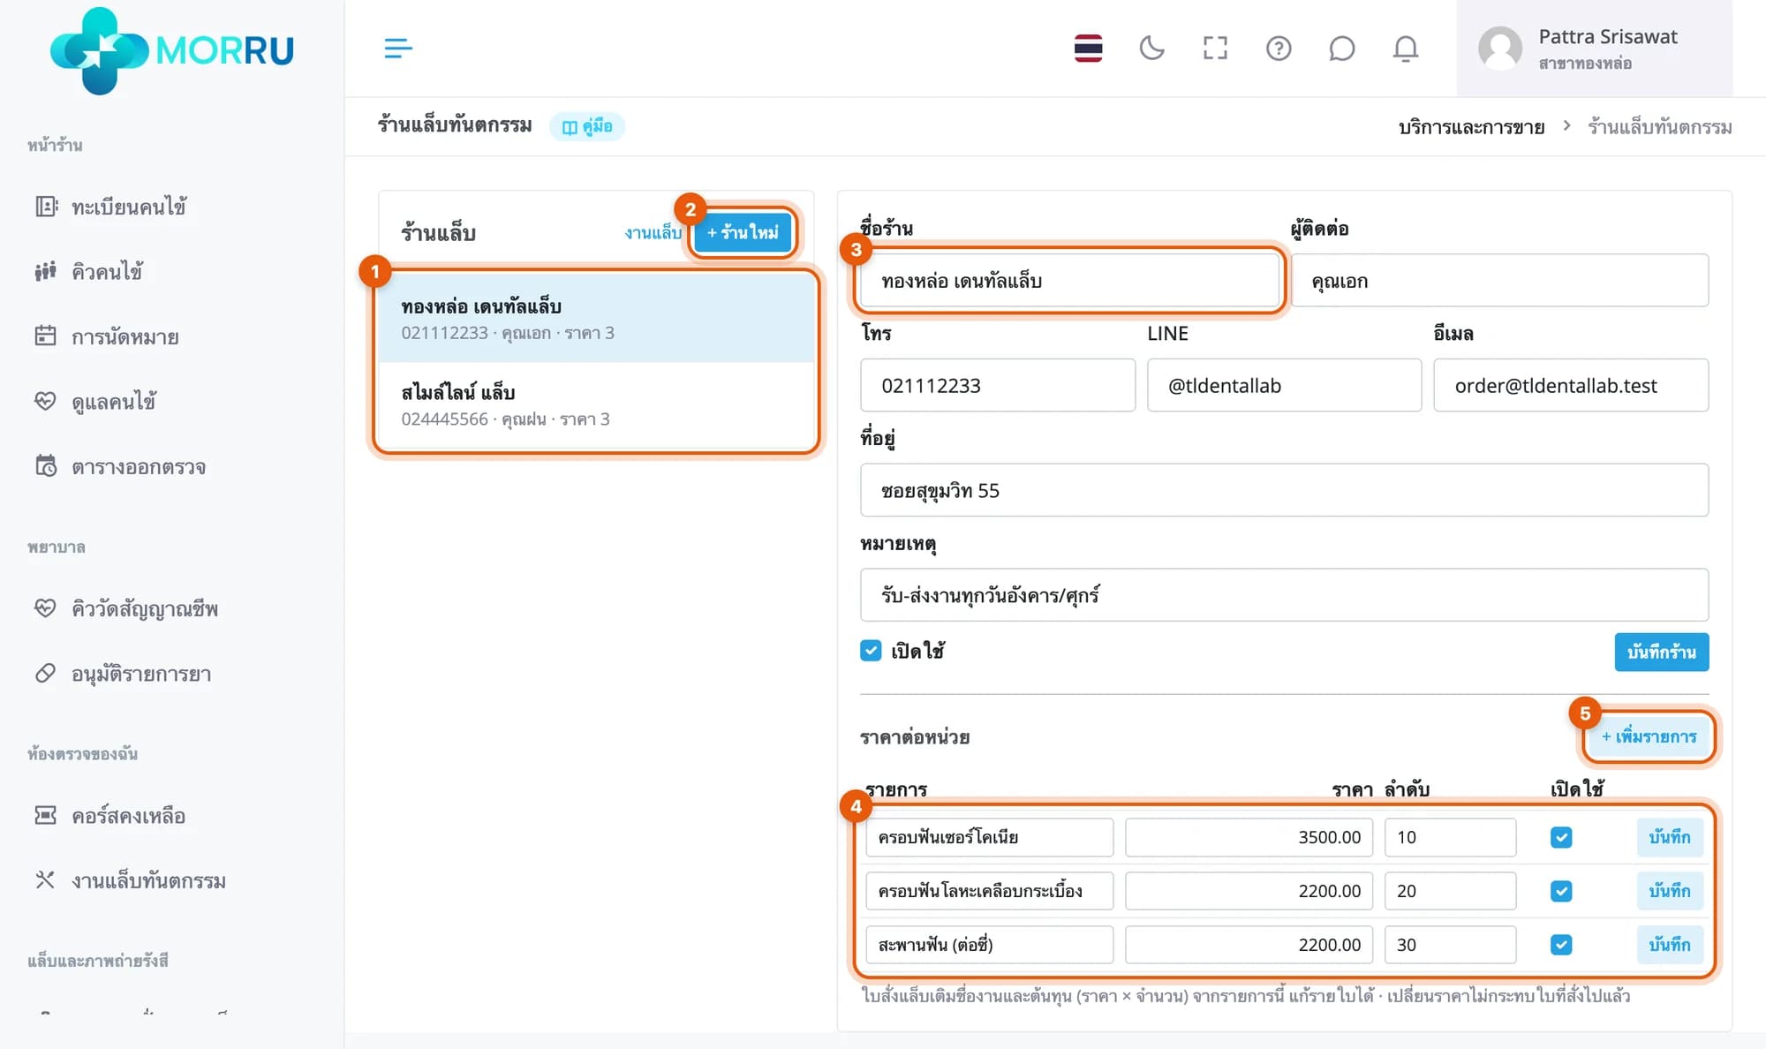Show notifications bell icon
The image size is (1766, 1049).
pyautogui.click(x=1405, y=48)
